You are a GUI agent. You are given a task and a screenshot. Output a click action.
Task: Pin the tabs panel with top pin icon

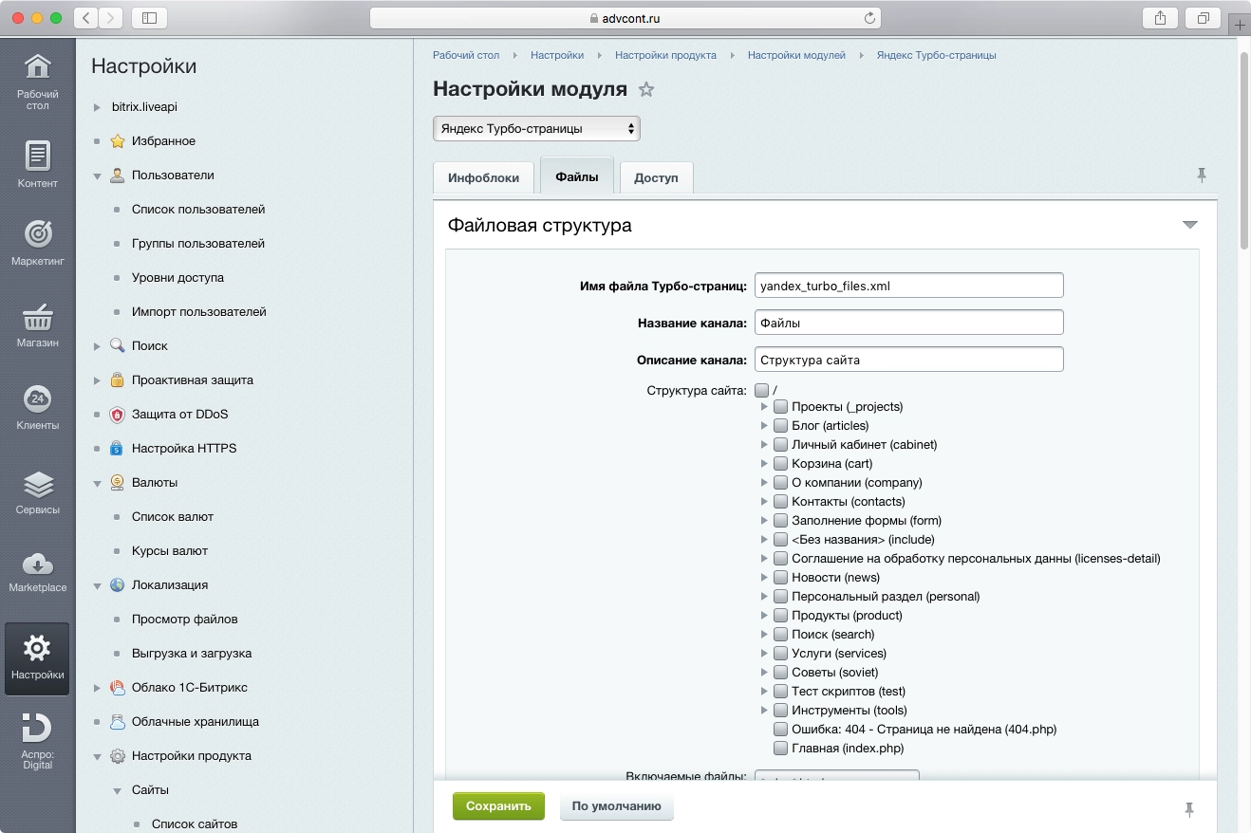1201,175
